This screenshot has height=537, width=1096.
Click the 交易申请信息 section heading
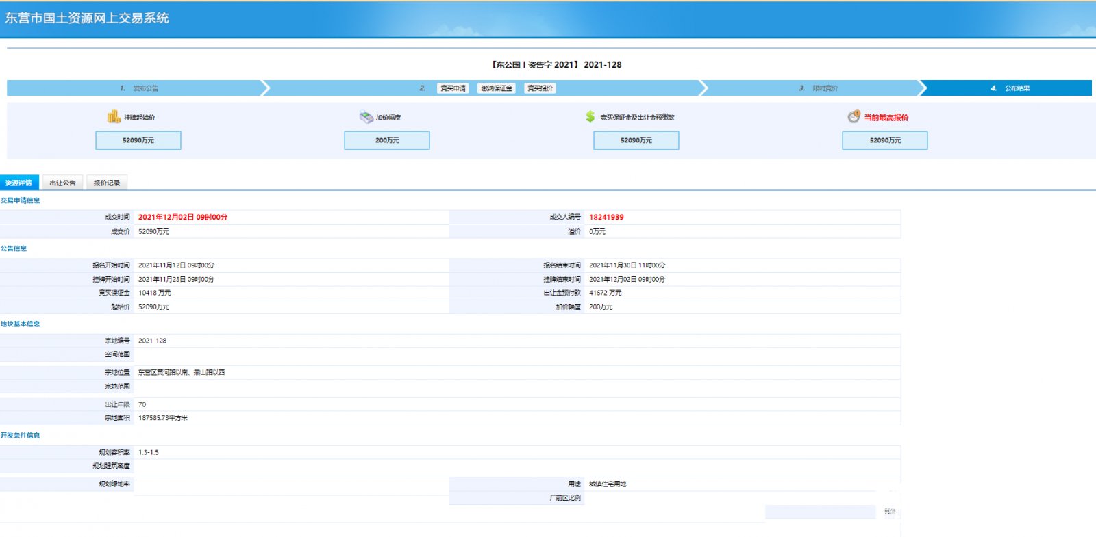point(21,200)
